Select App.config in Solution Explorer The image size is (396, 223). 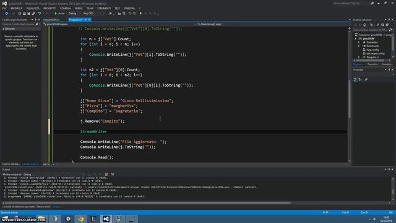tap(372, 50)
